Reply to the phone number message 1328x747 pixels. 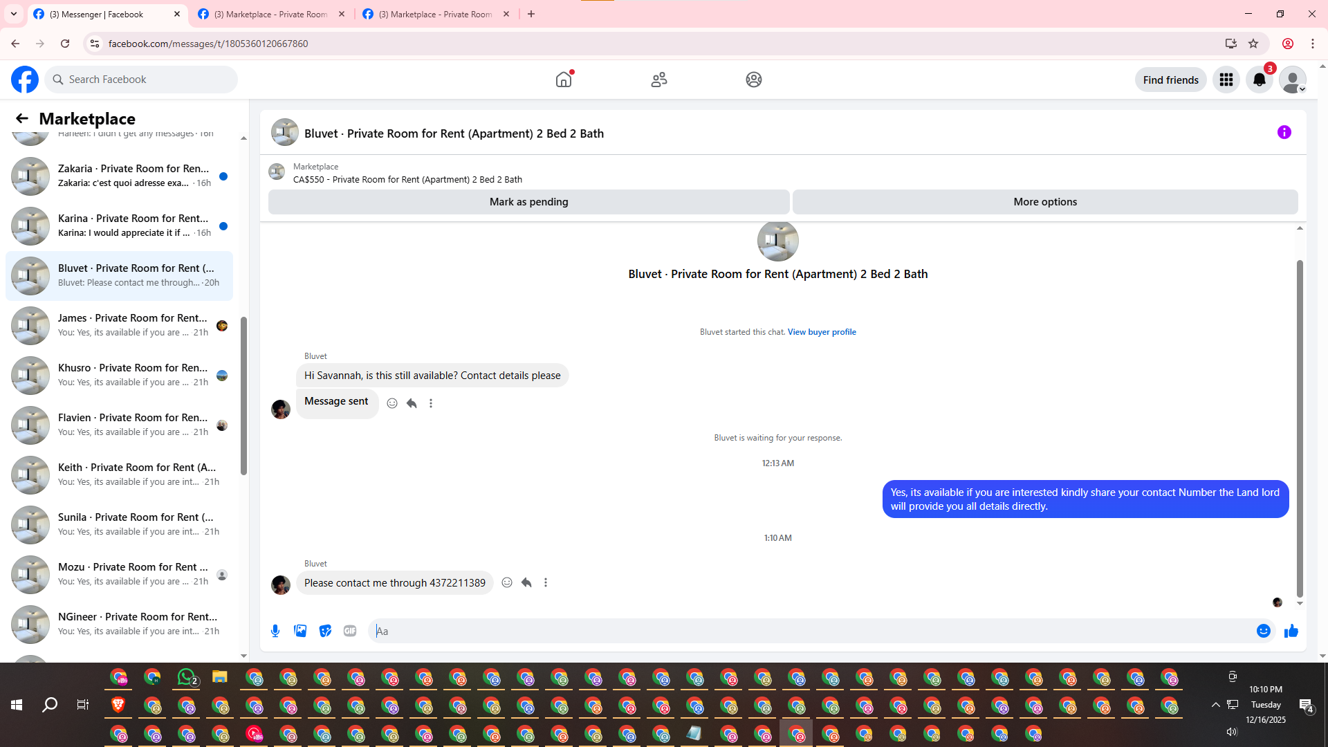click(526, 582)
